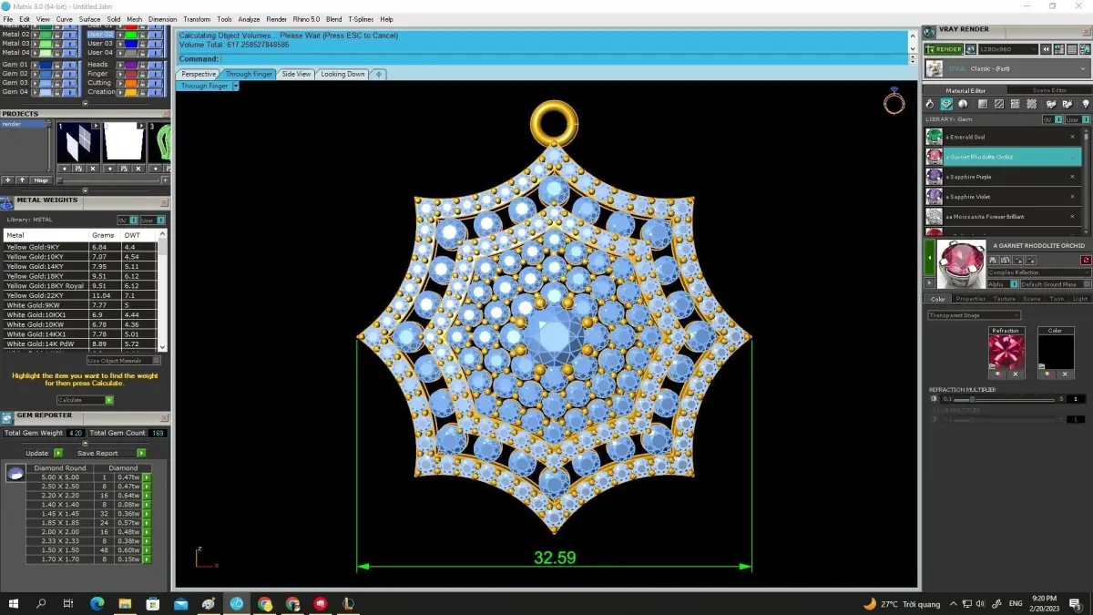Open the project Mngr button

pos(41,180)
